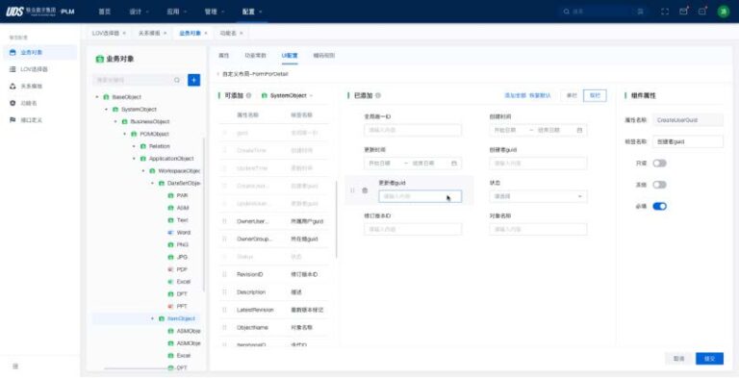Click green icon beside 业务对象 panel title
Image resolution: width=739 pixels, height=378 pixels.
click(99, 60)
